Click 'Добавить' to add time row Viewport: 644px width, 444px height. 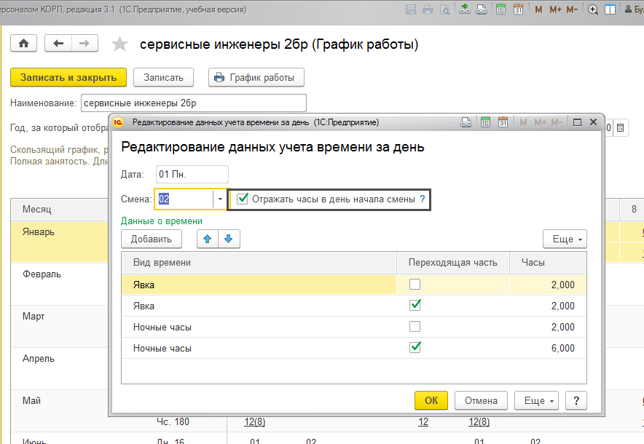tap(151, 239)
